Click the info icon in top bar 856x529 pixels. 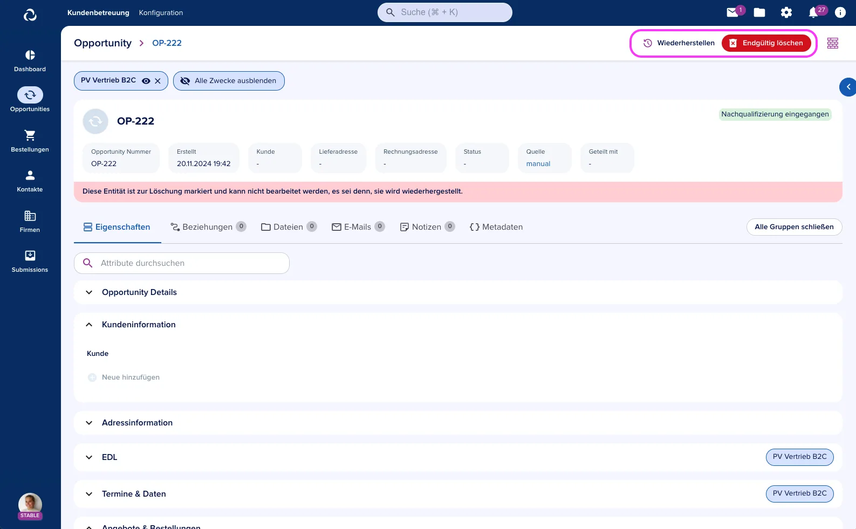pyautogui.click(x=840, y=12)
